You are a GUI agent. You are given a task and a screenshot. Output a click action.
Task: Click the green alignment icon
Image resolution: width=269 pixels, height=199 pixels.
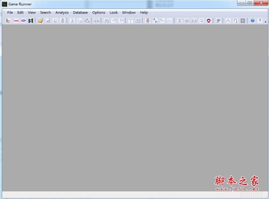coord(31,21)
